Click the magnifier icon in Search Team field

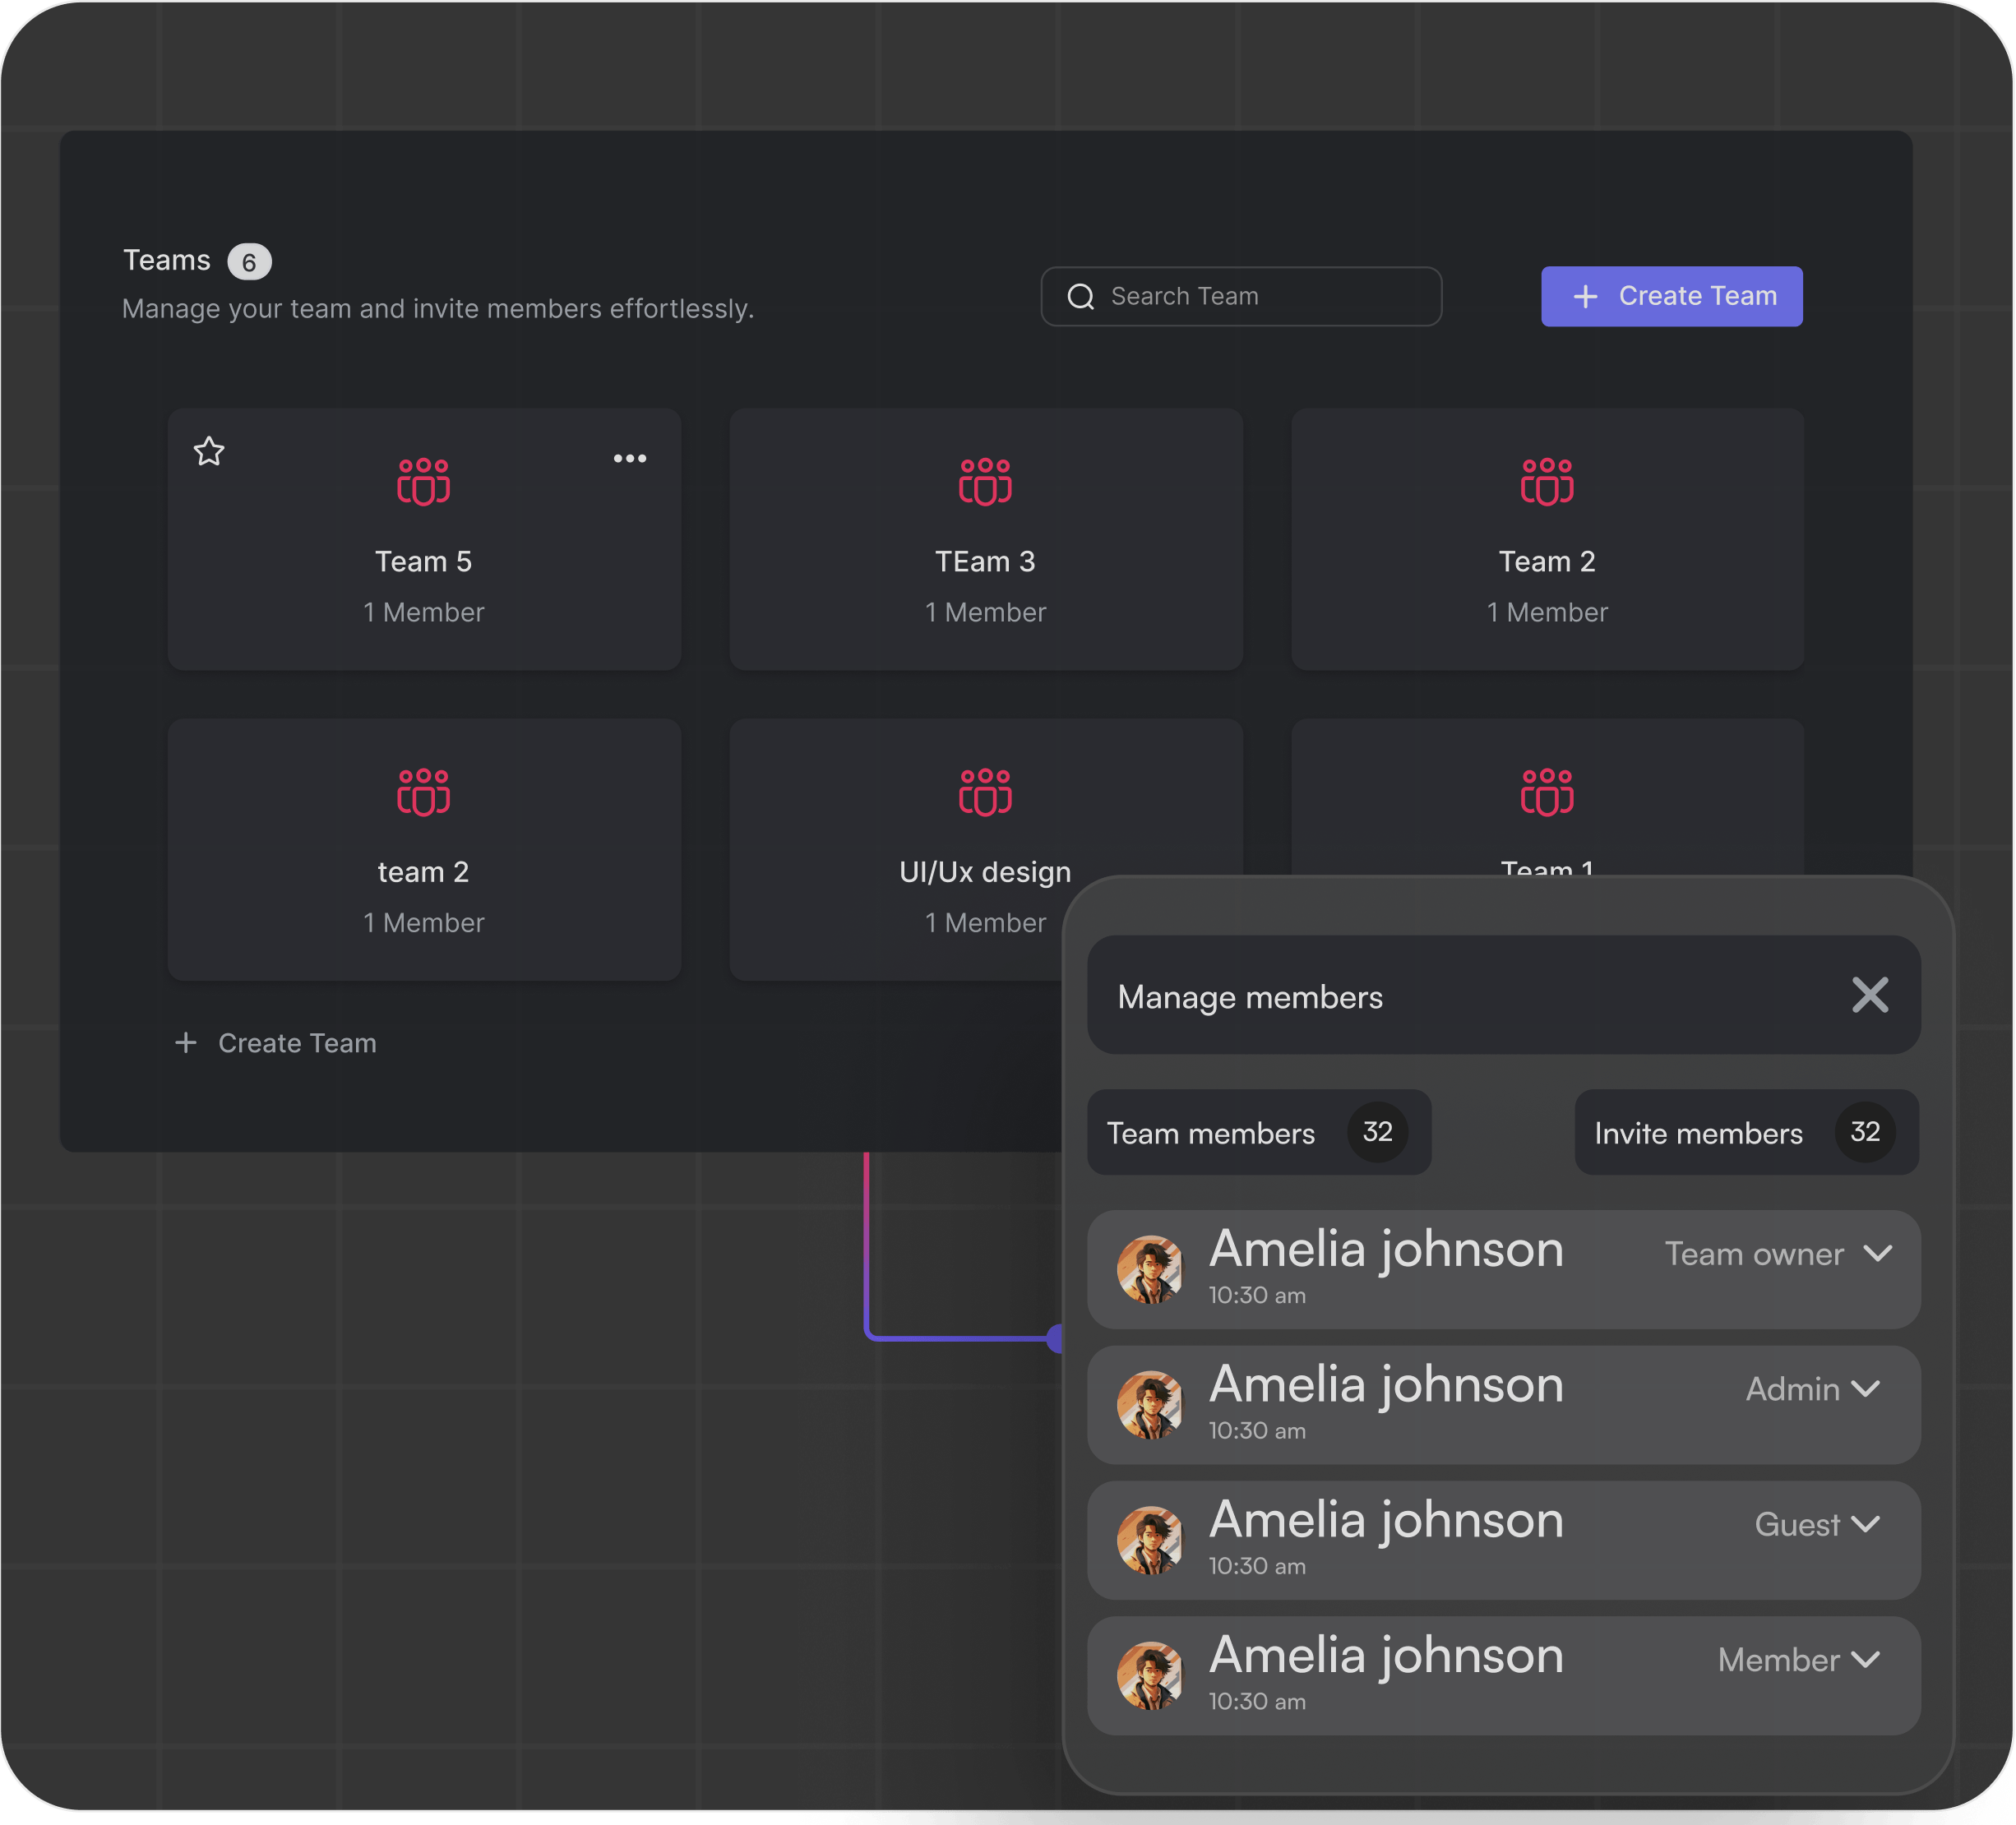pyautogui.click(x=1080, y=297)
